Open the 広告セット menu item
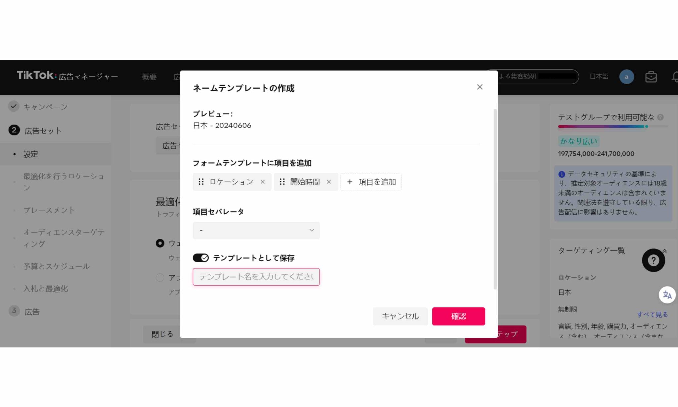The image size is (678, 407). (x=43, y=131)
